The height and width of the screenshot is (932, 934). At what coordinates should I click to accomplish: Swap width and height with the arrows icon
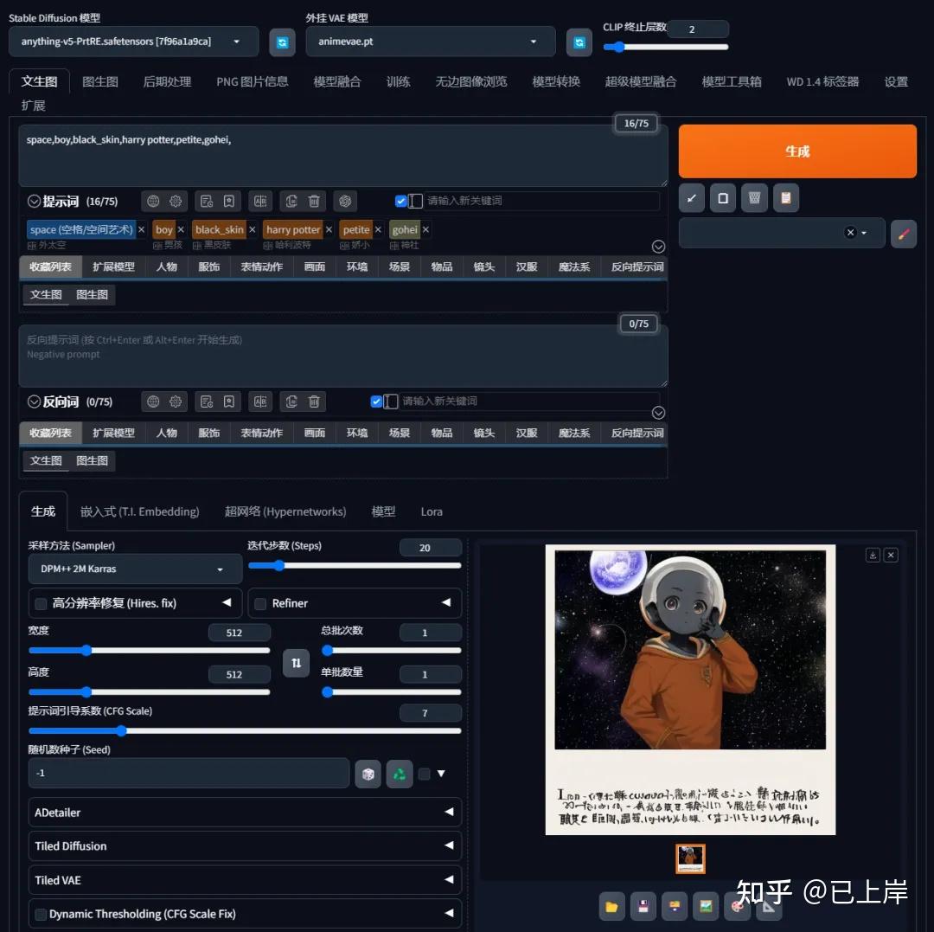296,663
